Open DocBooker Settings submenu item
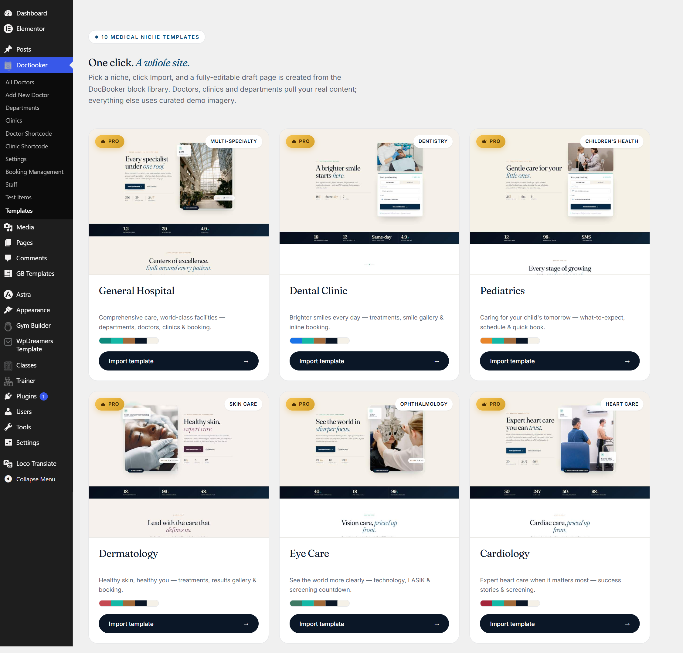This screenshot has width=683, height=653. pos(16,159)
